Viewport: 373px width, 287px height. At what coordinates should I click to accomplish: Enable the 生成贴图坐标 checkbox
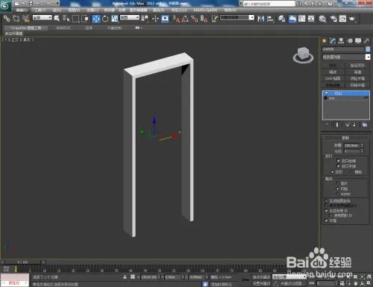327,201
